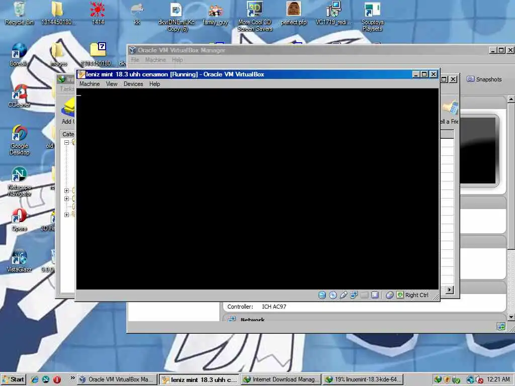
Task: Select the Opera desktop shortcut
Action: 19,220
